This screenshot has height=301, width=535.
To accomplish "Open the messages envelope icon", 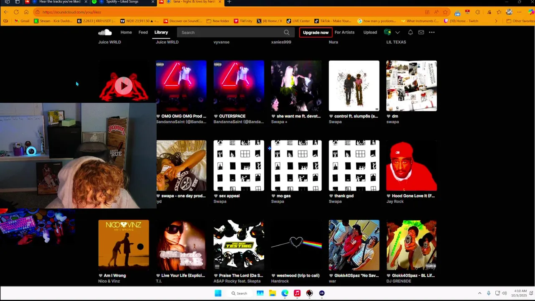I will click(x=421, y=32).
